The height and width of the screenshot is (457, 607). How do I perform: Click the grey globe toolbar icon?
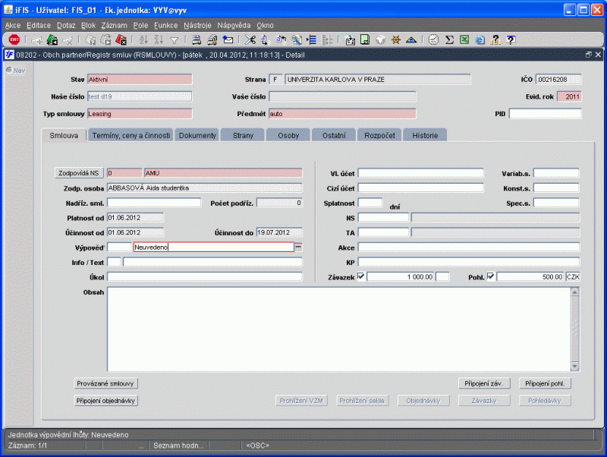point(380,39)
